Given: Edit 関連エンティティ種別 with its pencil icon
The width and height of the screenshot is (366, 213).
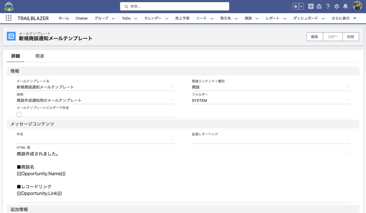Looking at the screenshot, I should click(347, 87).
